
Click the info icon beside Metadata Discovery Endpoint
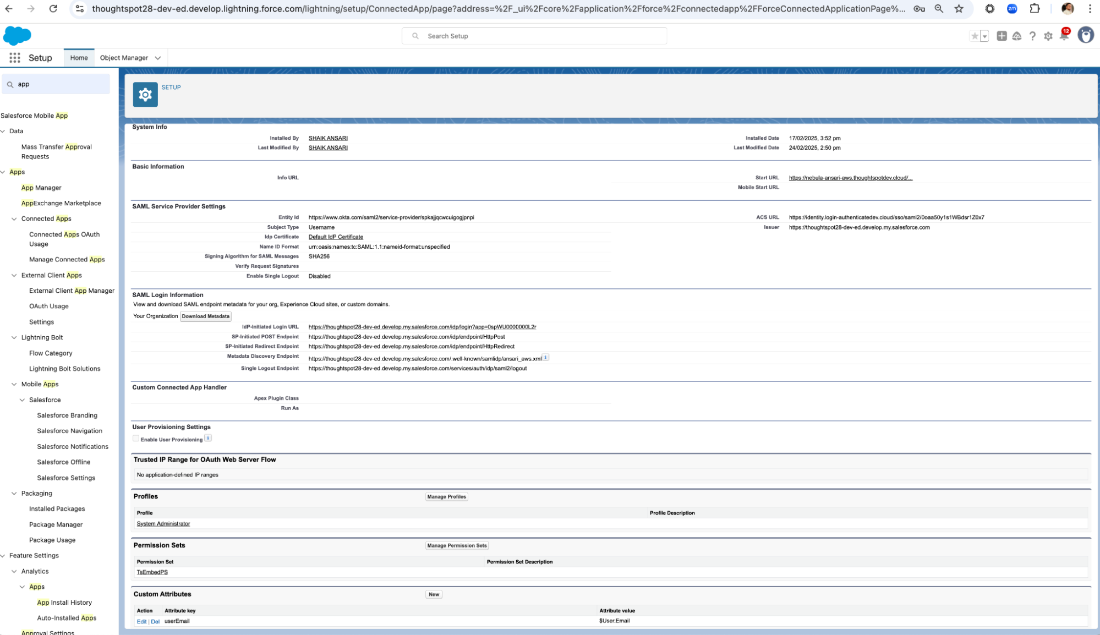click(x=545, y=357)
